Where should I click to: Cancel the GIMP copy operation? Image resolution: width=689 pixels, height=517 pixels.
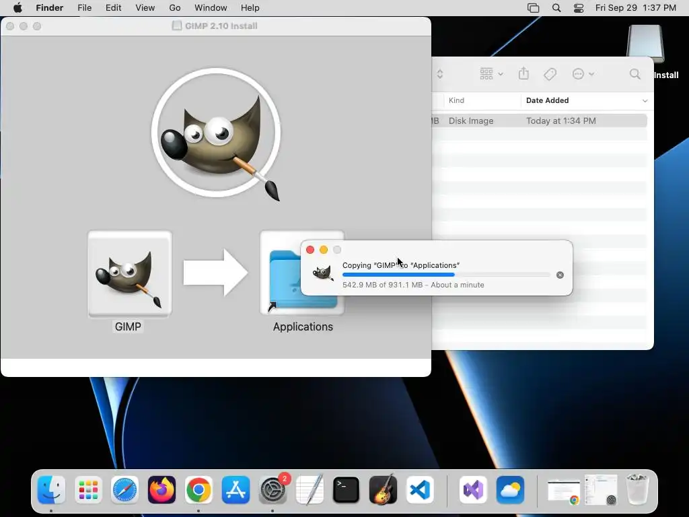tap(560, 275)
